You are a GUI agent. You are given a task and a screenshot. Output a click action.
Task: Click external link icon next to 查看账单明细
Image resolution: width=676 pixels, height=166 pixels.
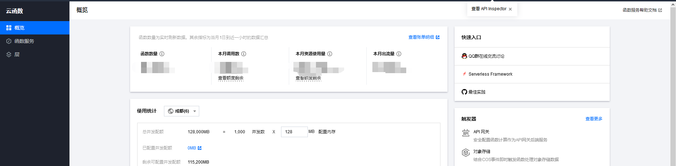pos(438,37)
